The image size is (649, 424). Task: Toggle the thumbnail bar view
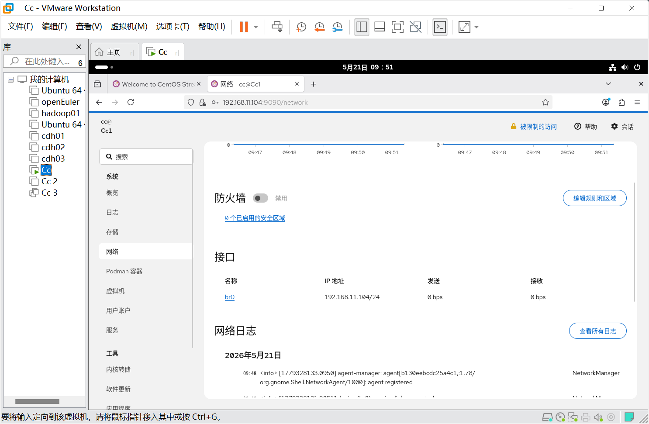pyautogui.click(x=380, y=27)
